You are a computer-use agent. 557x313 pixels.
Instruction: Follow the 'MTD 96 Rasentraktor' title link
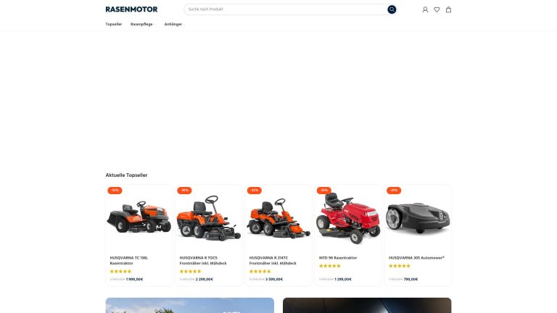[x=338, y=258]
